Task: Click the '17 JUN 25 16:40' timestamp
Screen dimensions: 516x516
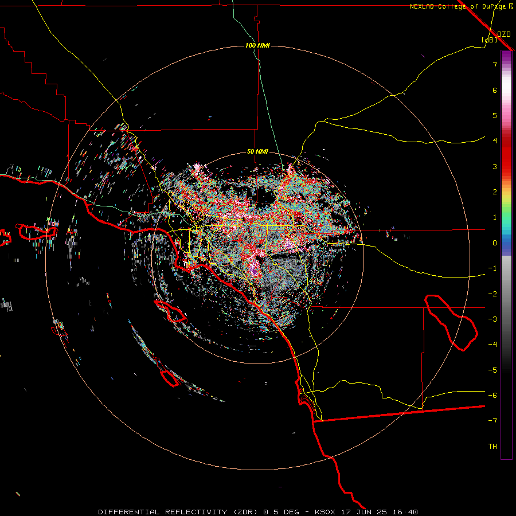Action: tap(380, 512)
